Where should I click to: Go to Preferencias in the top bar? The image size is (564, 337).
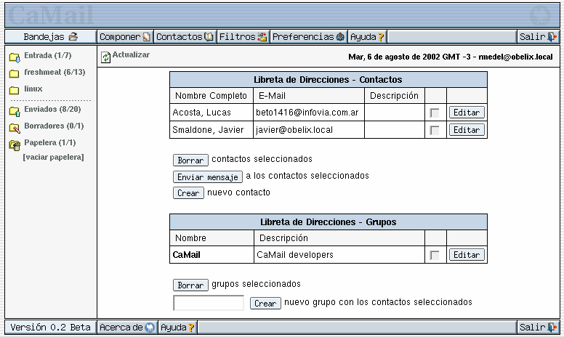pyautogui.click(x=308, y=37)
